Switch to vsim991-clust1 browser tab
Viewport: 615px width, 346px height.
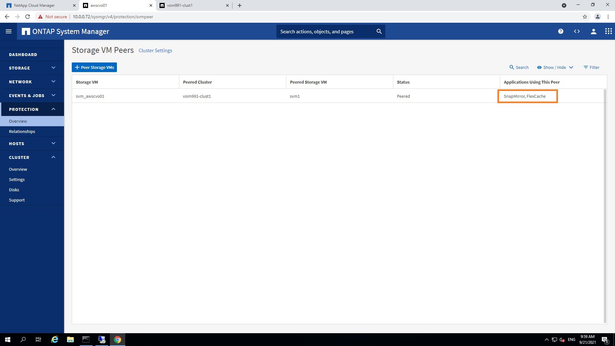(x=192, y=5)
